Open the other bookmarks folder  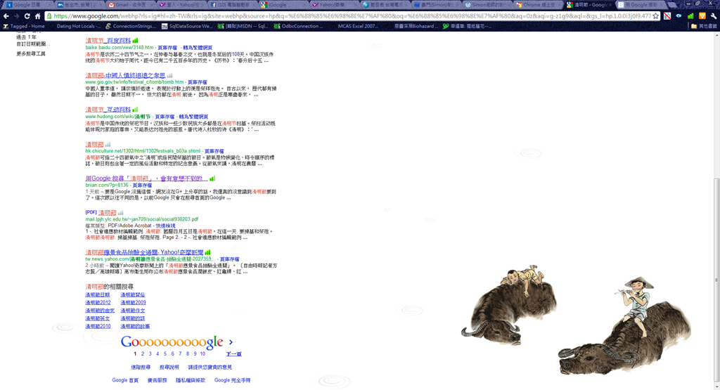pyautogui.click(x=704, y=26)
